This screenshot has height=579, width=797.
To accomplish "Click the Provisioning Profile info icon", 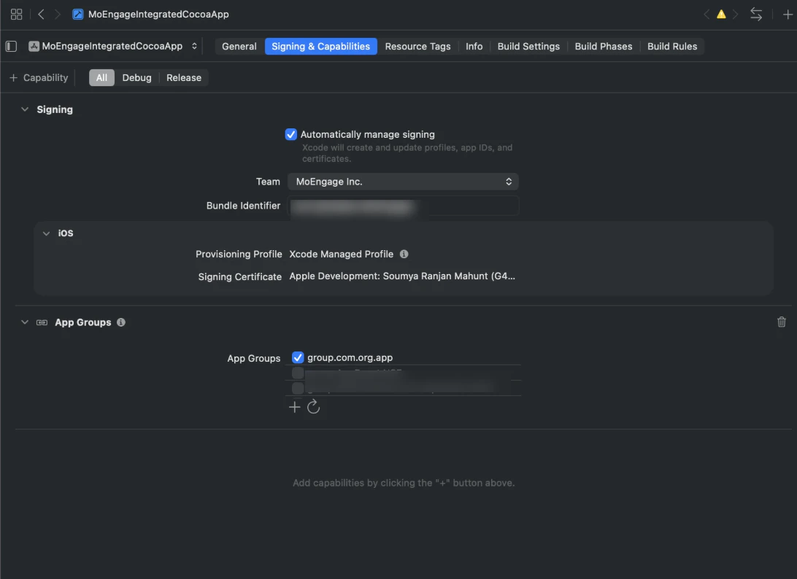I will (404, 254).
